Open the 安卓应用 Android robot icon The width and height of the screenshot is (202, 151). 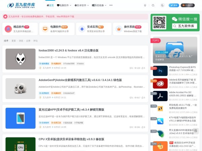click(x=82, y=29)
